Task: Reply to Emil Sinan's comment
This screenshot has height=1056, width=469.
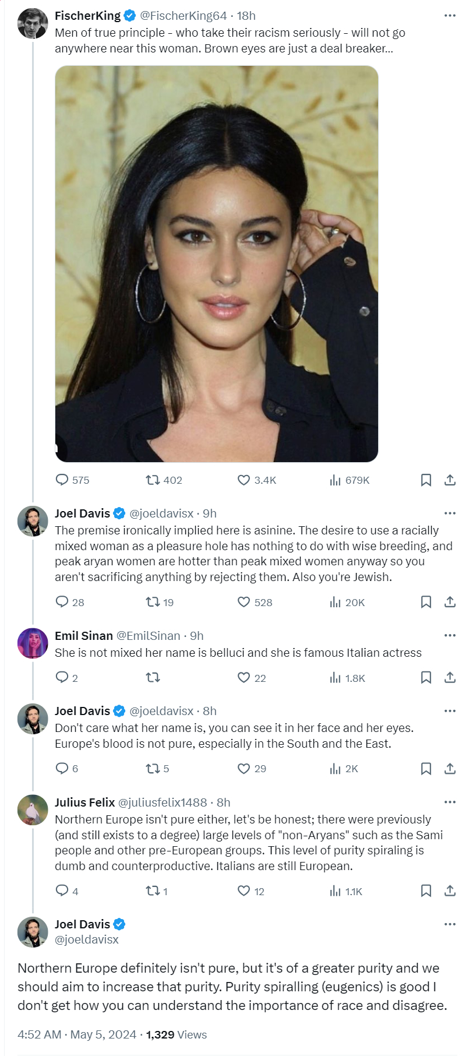Action: [62, 678]
